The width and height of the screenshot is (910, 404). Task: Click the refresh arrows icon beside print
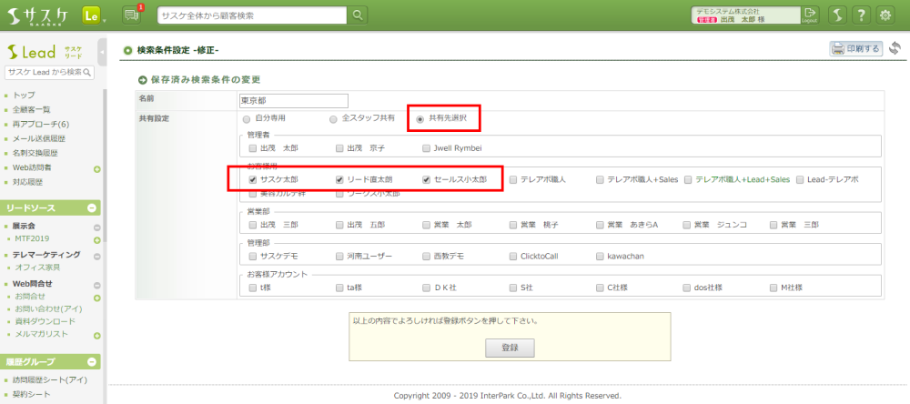click(x=895, y=48)
